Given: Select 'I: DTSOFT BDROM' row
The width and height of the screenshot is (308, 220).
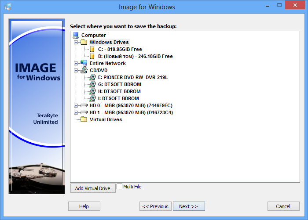Looking at the screenshot, I should pyautogui.click(x=118, y=98).
